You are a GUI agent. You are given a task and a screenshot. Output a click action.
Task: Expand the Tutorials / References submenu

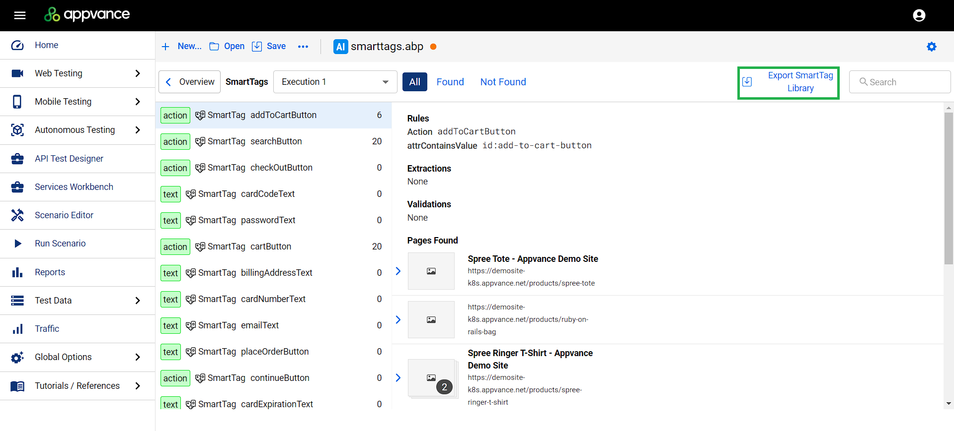[138, 386]
